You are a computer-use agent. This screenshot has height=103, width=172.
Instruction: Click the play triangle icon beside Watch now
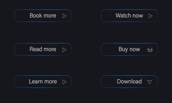point(151,16)
